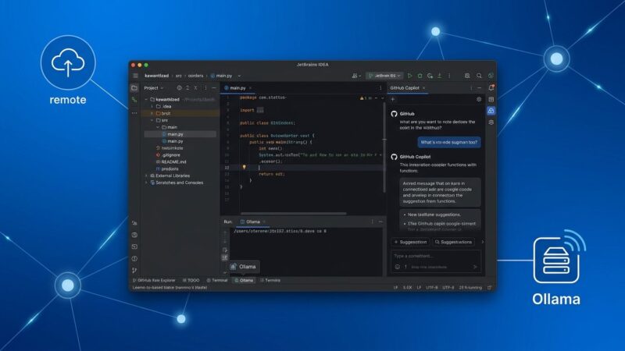Open GitHub Raw Explorer in bottom bar
The width and height of the screenshot is (625, 351).
(x=154, y=280)
